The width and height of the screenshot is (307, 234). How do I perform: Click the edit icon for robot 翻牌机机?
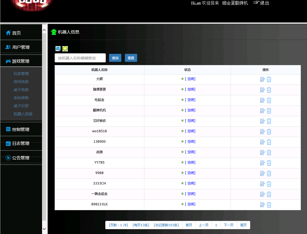click(262, 111)
